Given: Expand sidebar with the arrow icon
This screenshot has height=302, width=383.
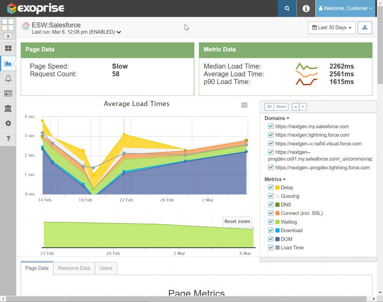Looking at the screenshot, I should click(x=8, y=36).
